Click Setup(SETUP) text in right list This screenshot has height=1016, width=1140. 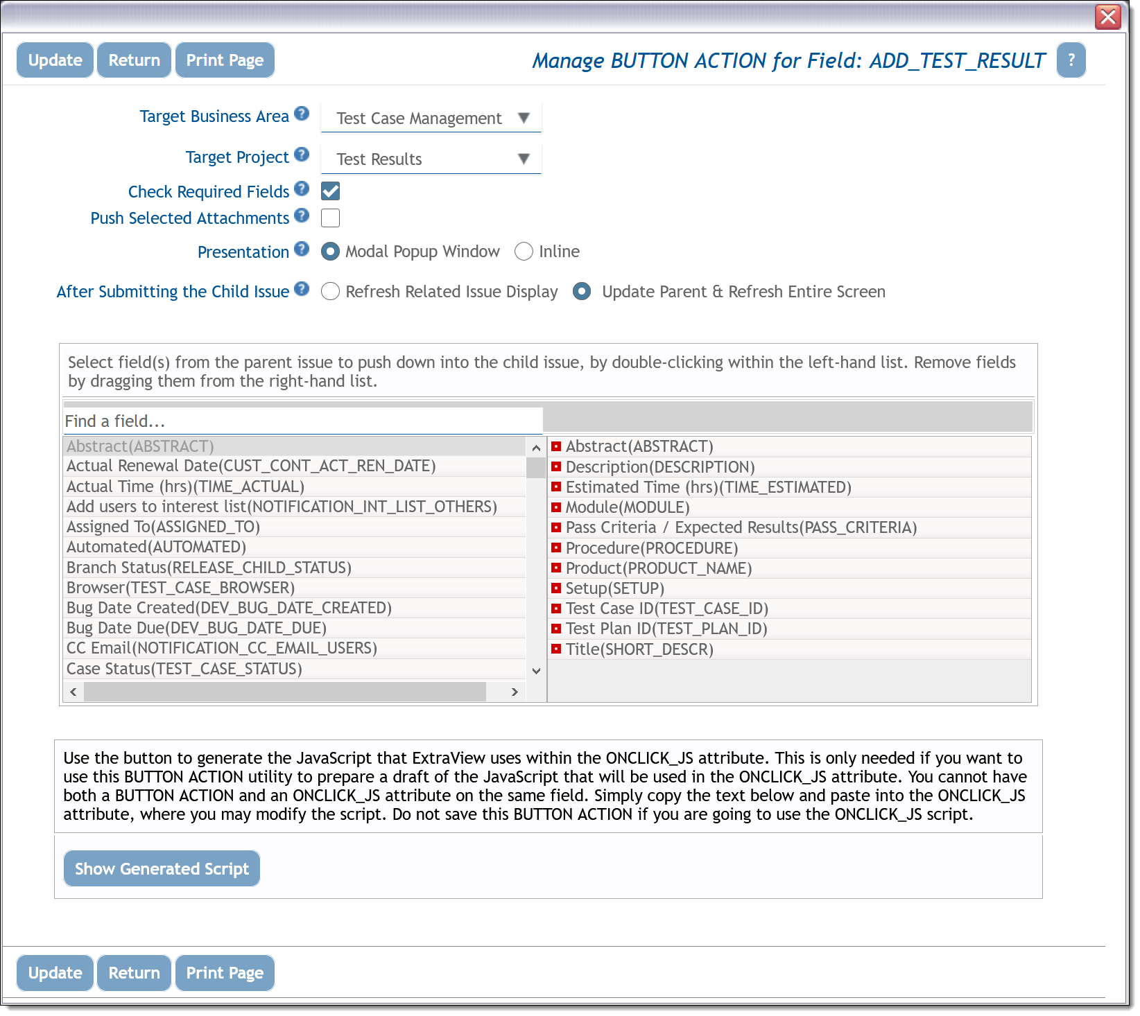615,588
